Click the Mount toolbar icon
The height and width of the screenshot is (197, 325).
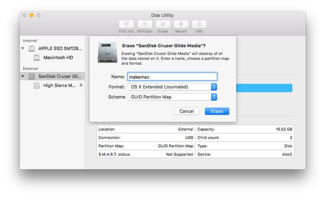point(181,24)
